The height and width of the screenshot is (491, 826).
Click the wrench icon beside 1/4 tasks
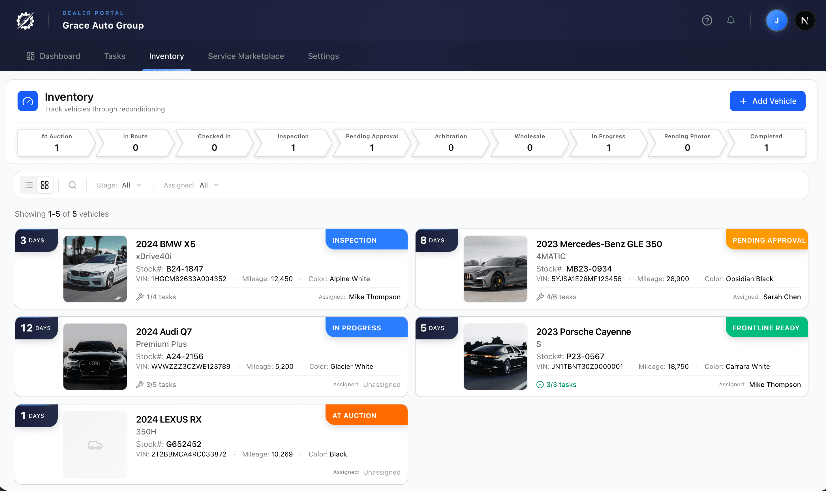140,297
